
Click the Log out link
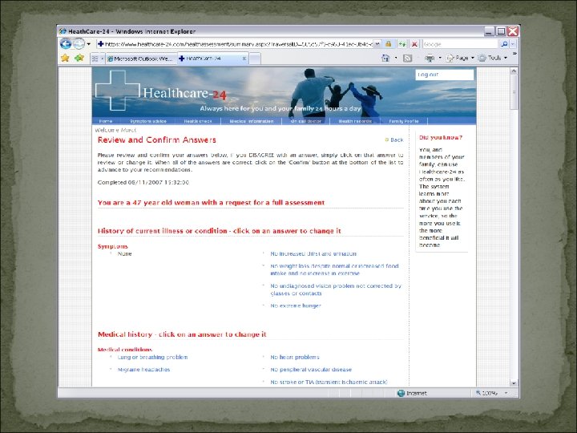pos(428,75)
